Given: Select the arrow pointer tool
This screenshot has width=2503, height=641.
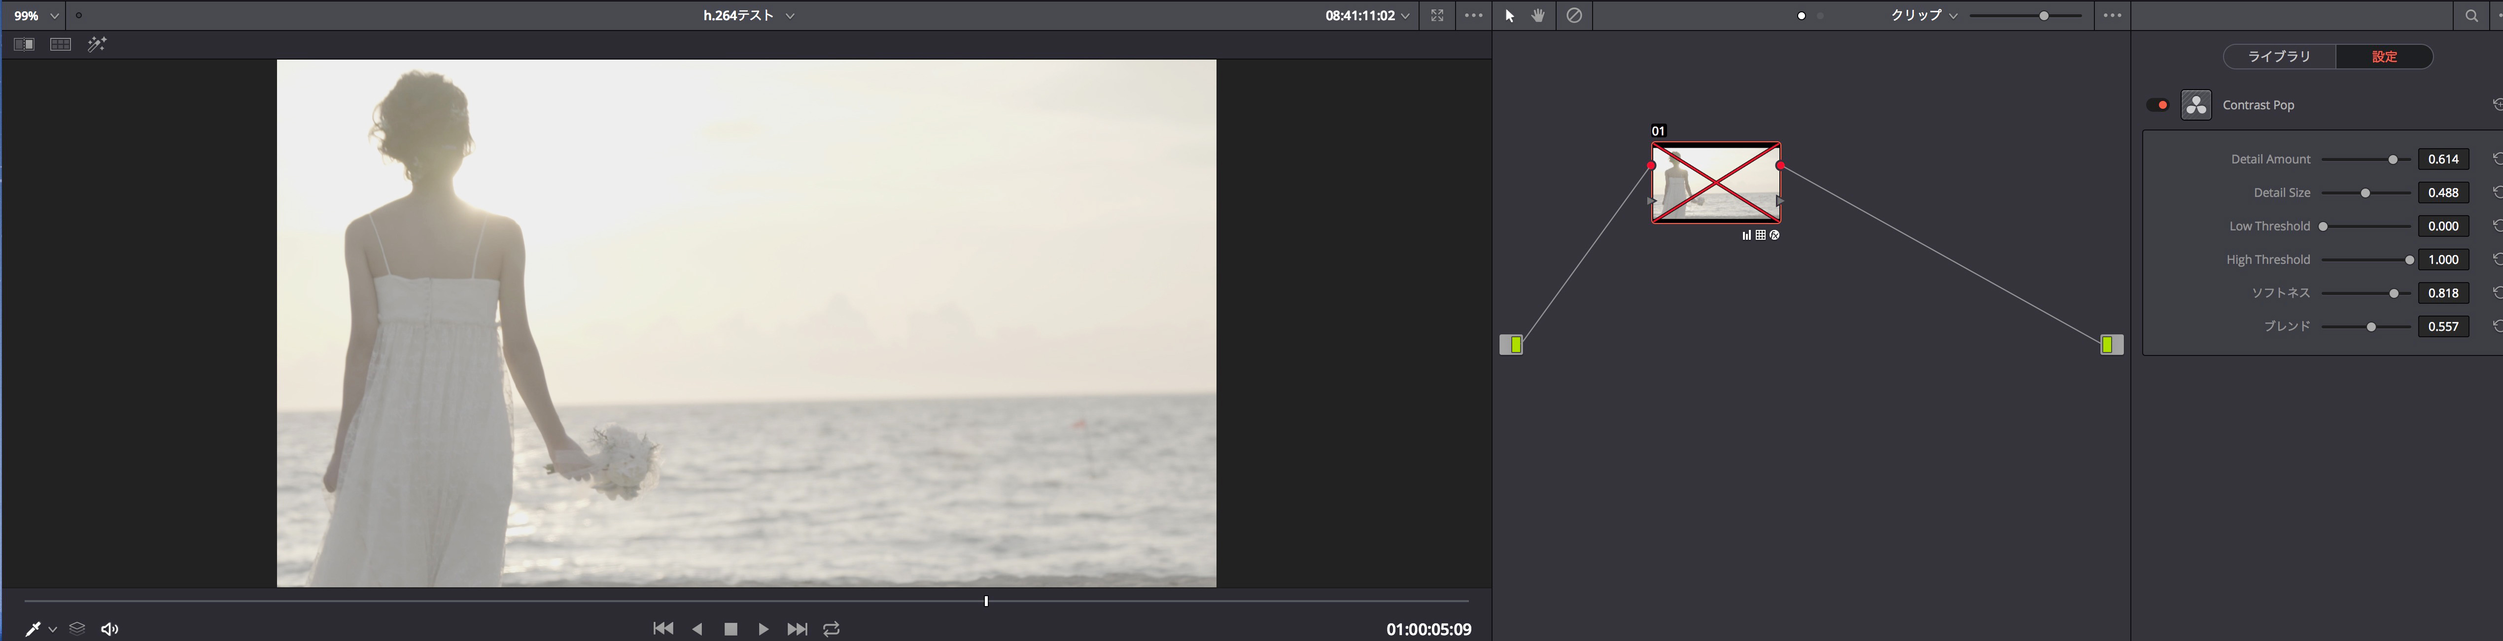Looking at the screenshot, I should tap(1509, 16).
